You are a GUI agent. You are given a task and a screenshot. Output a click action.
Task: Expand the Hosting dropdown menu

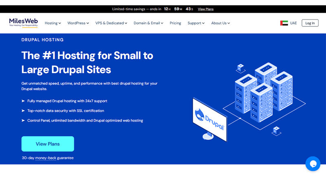click(53, 23)
